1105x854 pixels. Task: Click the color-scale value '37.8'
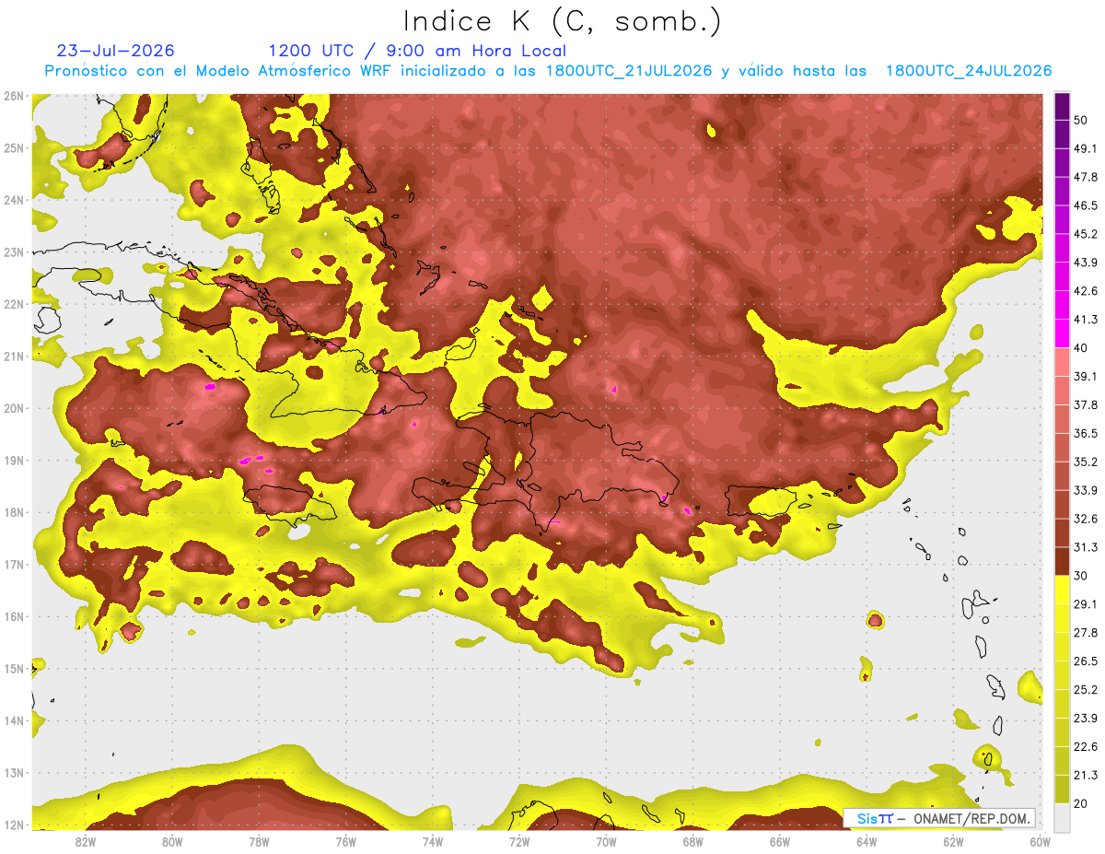tap(1086, 405)
